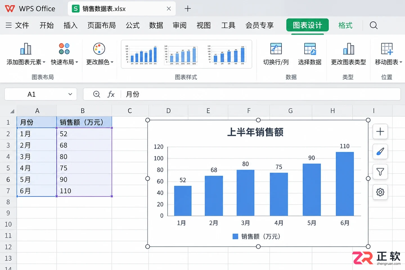Select column A header
The image size is (405, 270).
(x=37, y=111)
